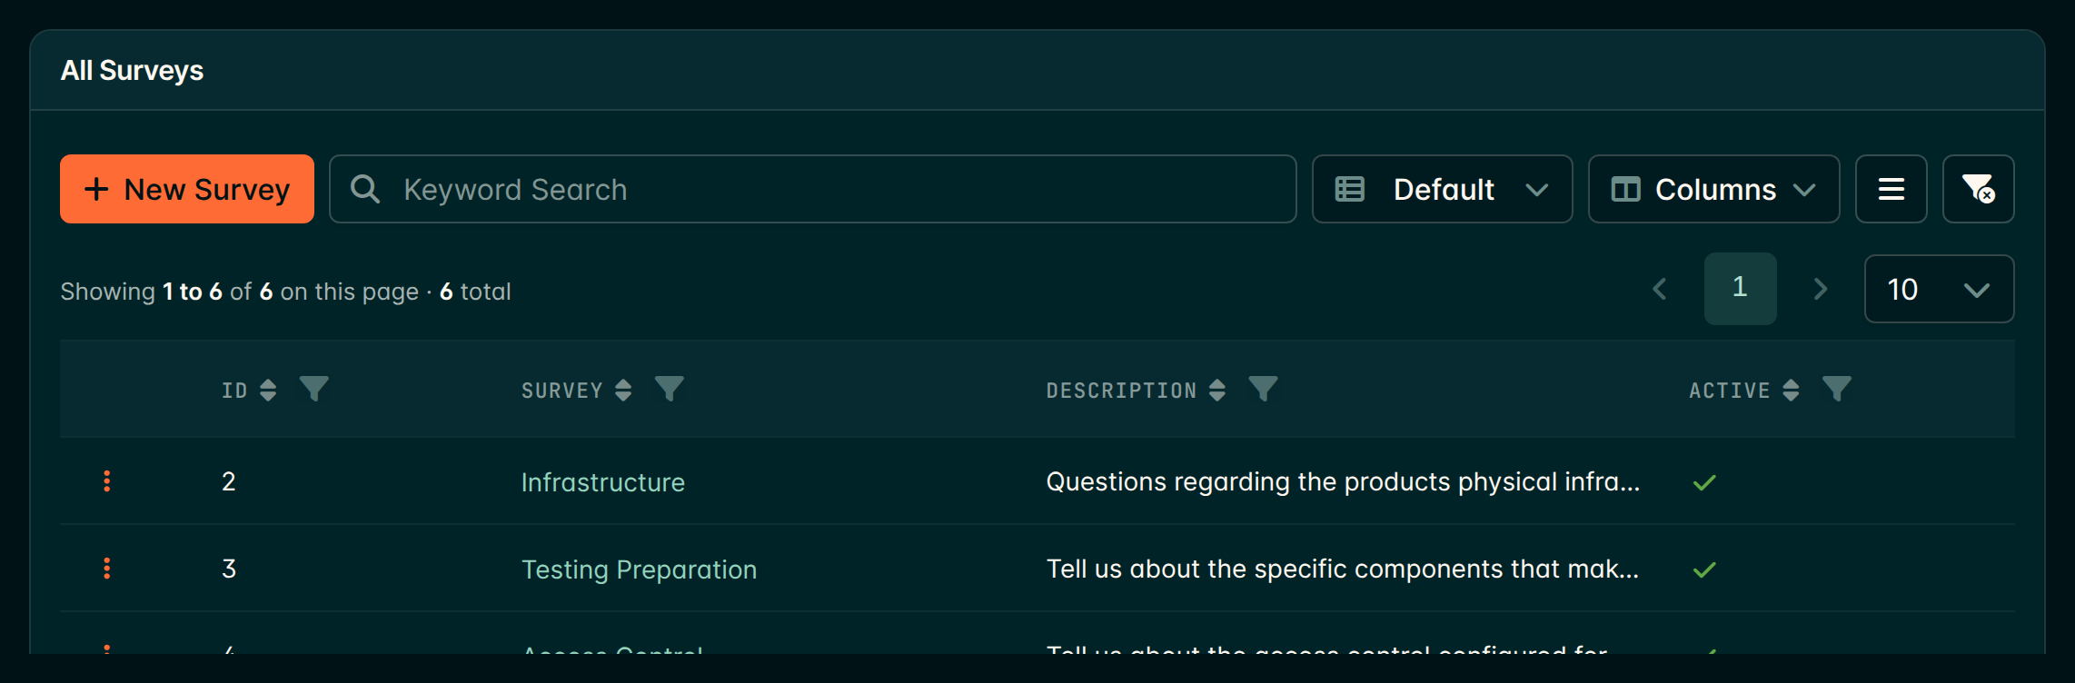Viewport: 2075px width, 683px height.
Task: Click the Showing 1 to 6 summary text
Action: point(285,292)
